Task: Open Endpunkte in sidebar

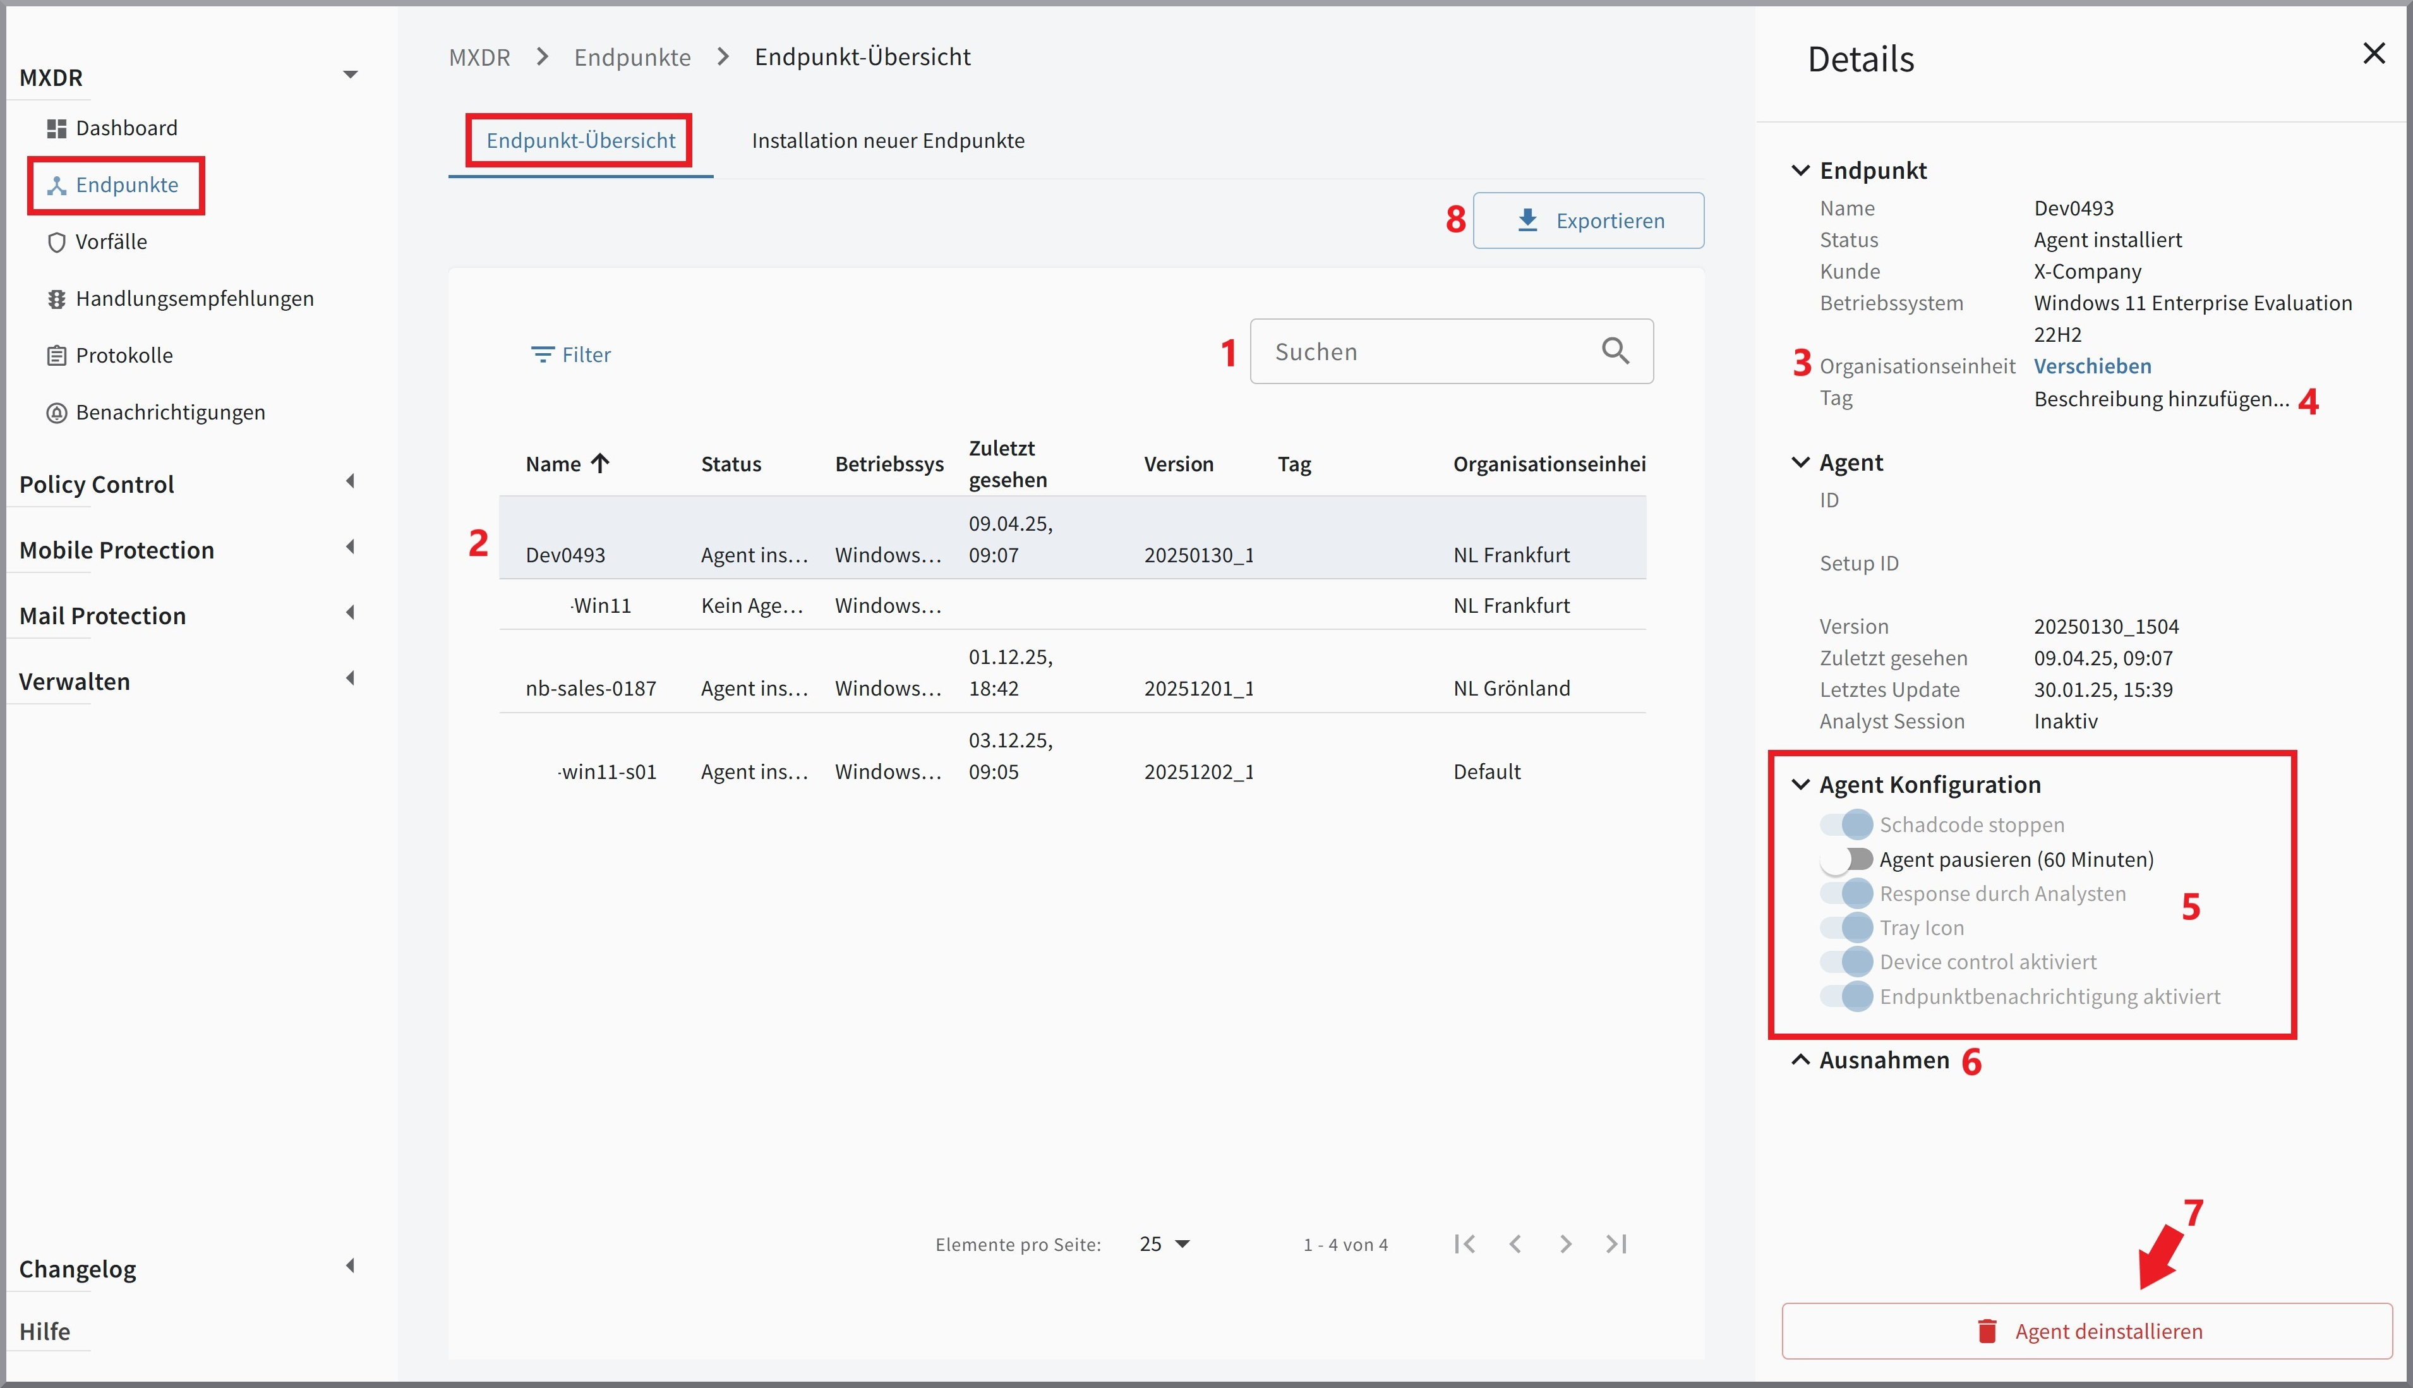Action: pyautogui.click(x=126, y=185)
